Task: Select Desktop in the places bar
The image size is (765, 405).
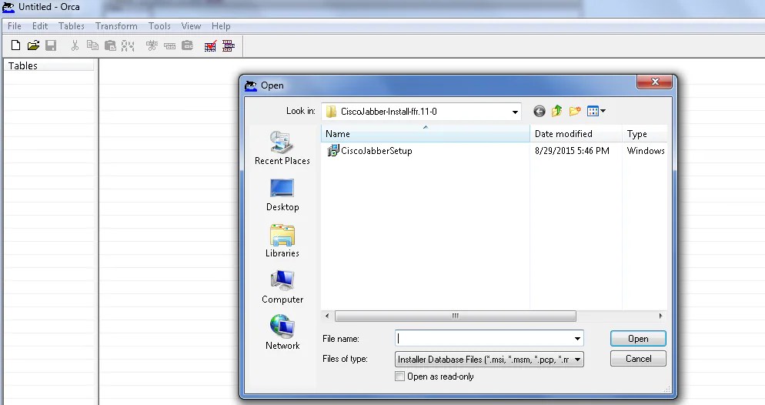Action: [x=282, y=195]
